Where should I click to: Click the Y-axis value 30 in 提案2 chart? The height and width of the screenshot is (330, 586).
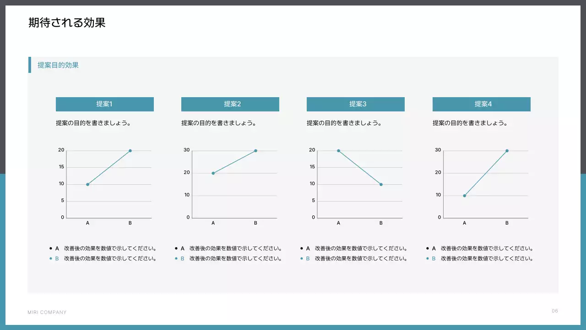(x=187, y=150)
